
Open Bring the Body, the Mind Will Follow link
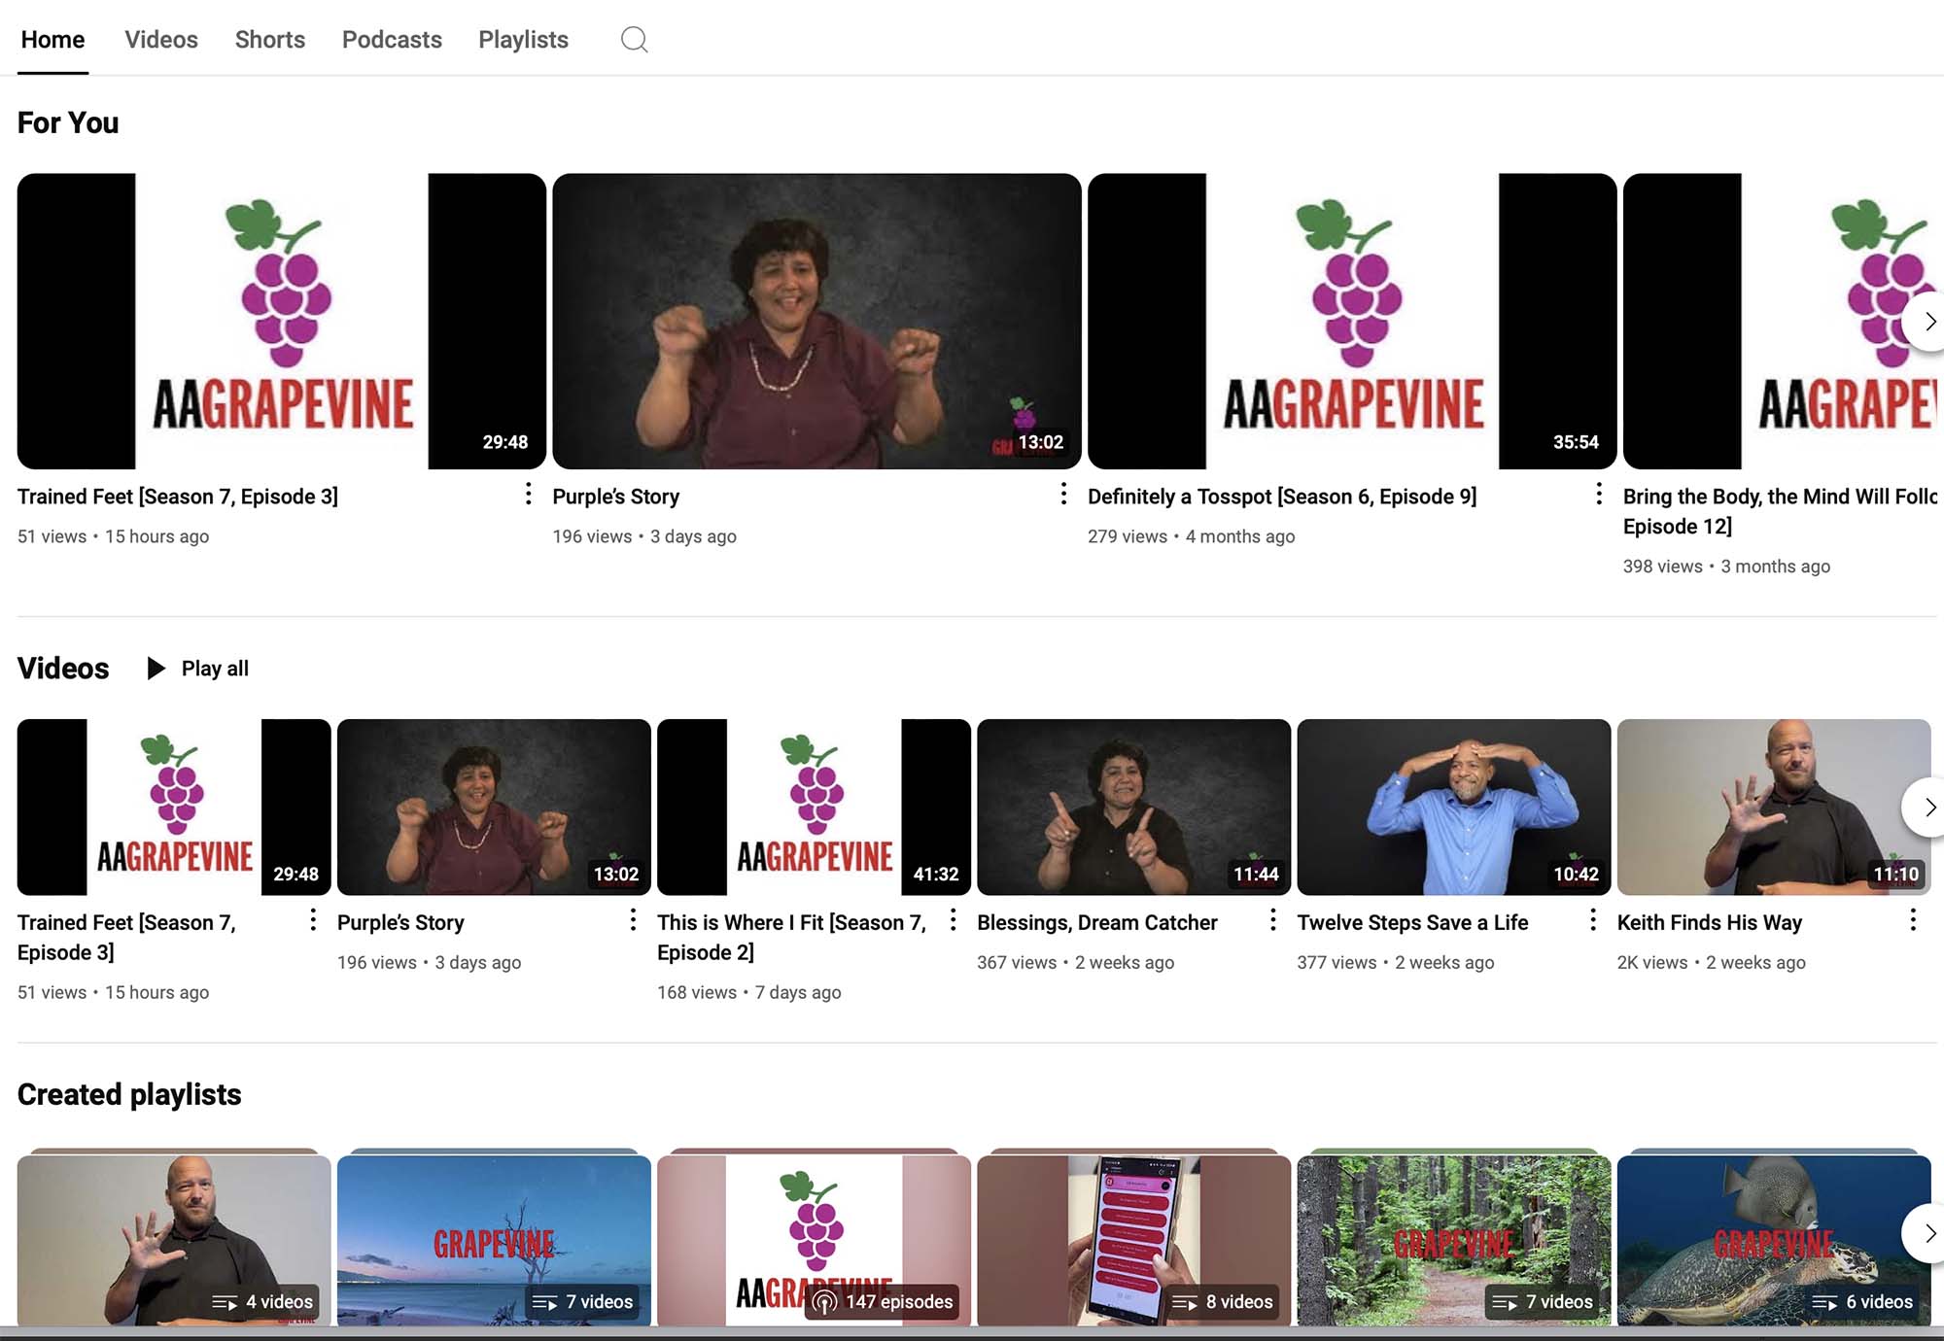point(1780,511)
